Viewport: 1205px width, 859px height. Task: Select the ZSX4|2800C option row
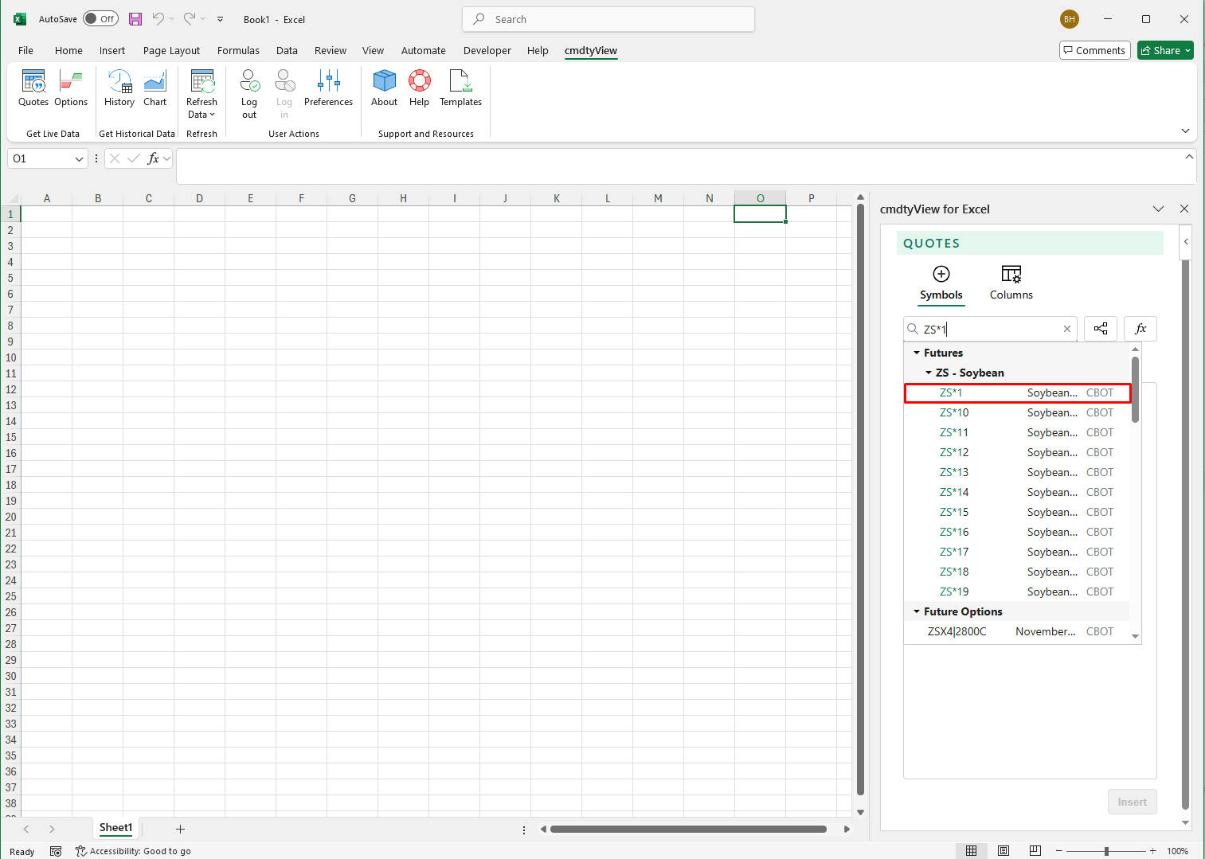[1017, 631]
